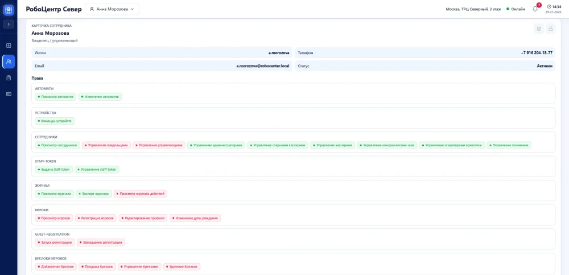
Task: Click the Экспорт журнала permission chip
Action: 94,194
